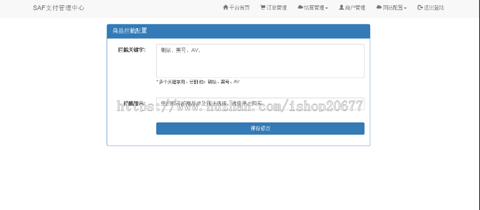
Task: Click the home icon beside 平台首页
Action: click(226, 7)
